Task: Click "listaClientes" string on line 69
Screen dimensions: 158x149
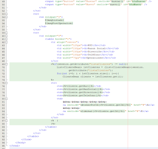Action: (x=101, y=64)
